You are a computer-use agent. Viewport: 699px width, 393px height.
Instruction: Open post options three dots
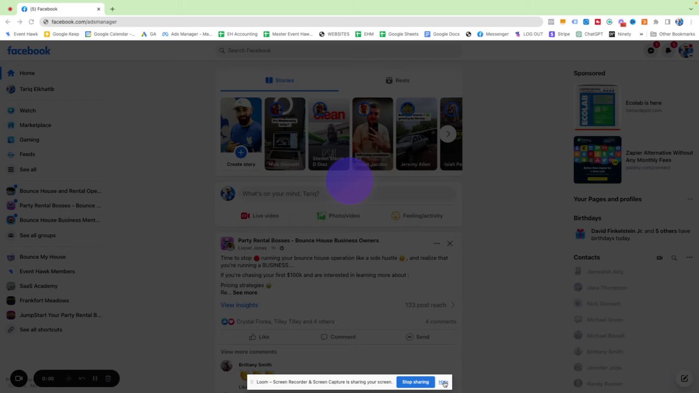pyautogui.click(x=436, y=243)
